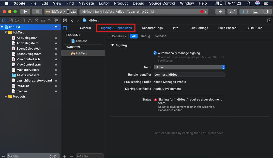Click the red error indicator in activity bar

(202, 12)
